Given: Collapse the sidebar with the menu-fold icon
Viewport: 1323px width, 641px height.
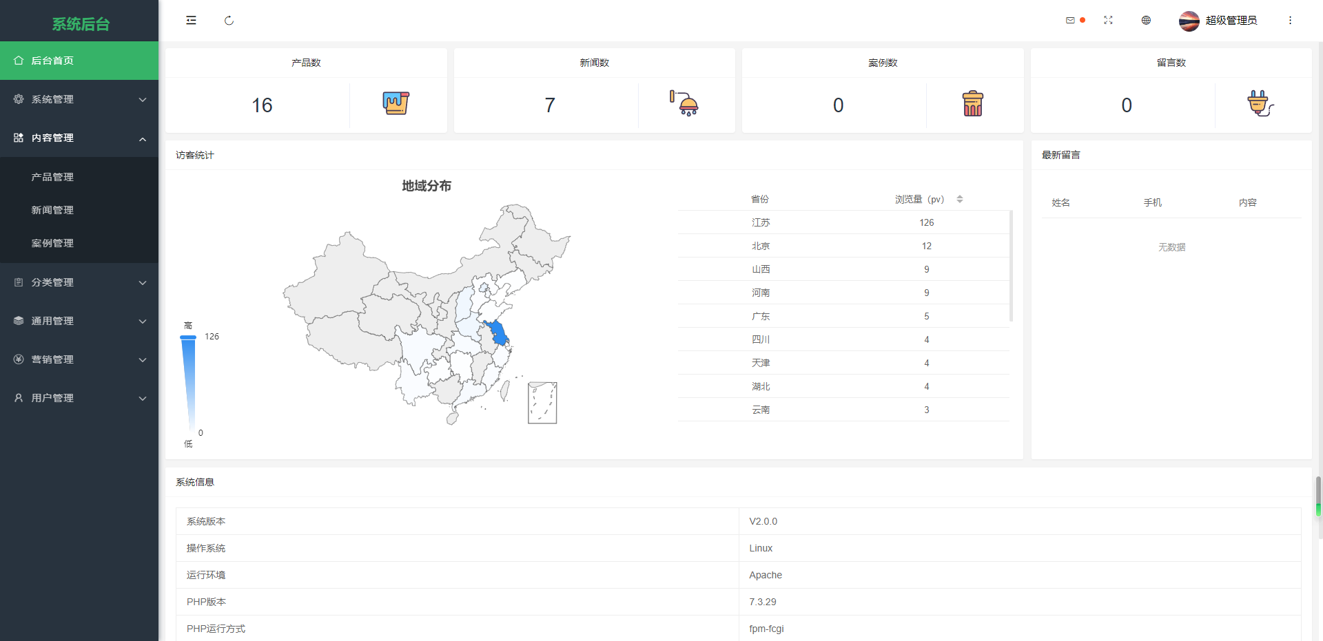Looking at the screenshot, I should [191, 21].
